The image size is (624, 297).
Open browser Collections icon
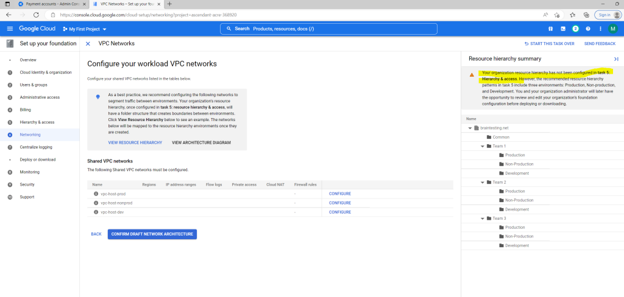(x=586, y=15)
